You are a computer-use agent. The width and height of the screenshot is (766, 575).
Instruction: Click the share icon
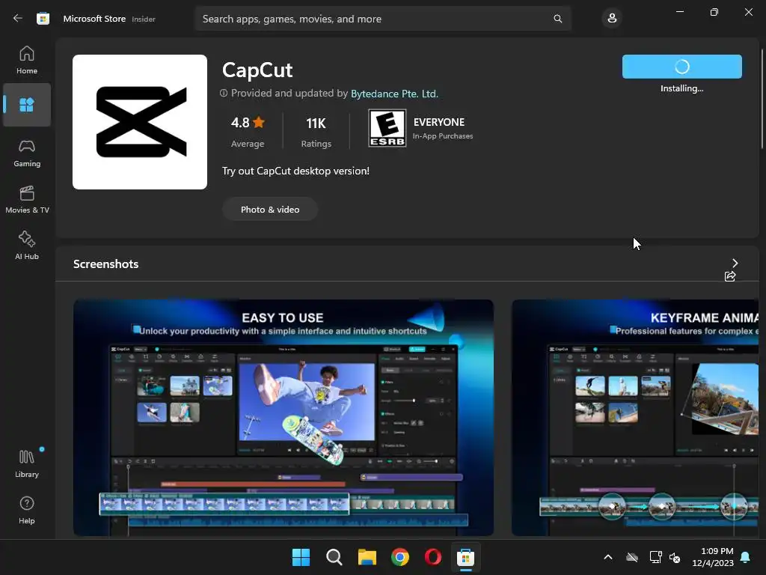pos(730,276)
